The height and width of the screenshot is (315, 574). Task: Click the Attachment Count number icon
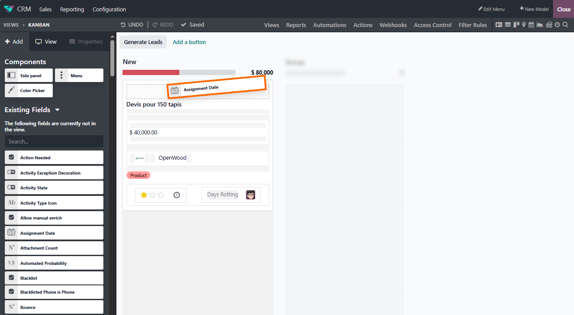point(12,248)
